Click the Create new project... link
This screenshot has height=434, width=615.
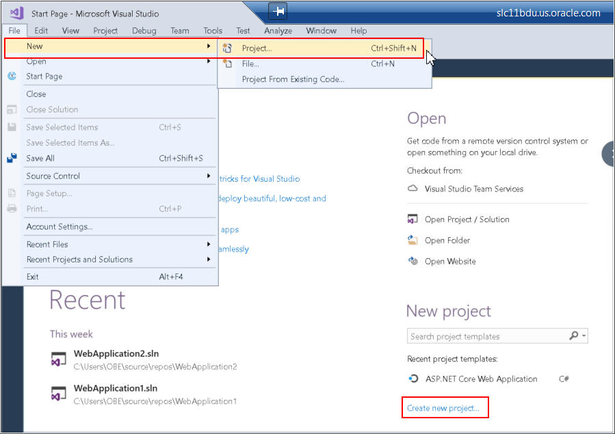click(443, 408)
